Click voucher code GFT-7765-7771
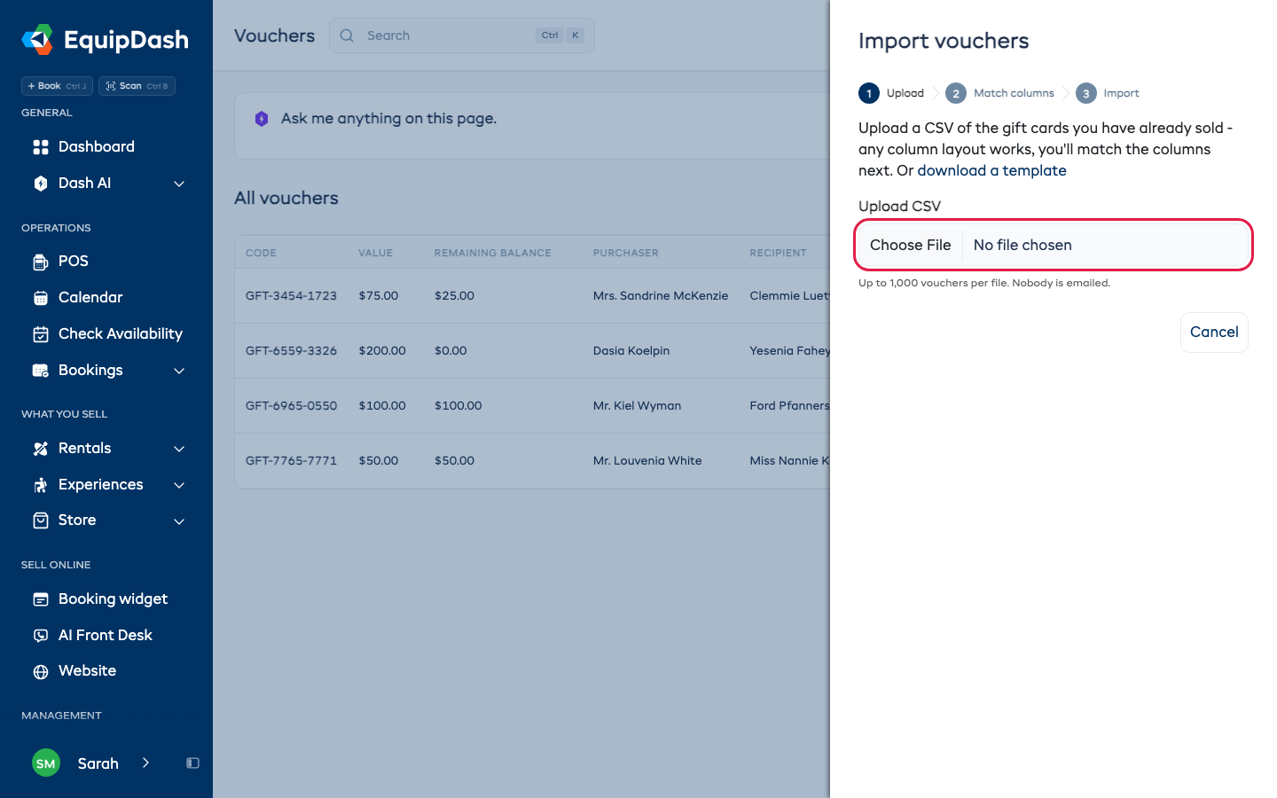Viewport: 1277px width, 798px height. (x=291, y=461)
